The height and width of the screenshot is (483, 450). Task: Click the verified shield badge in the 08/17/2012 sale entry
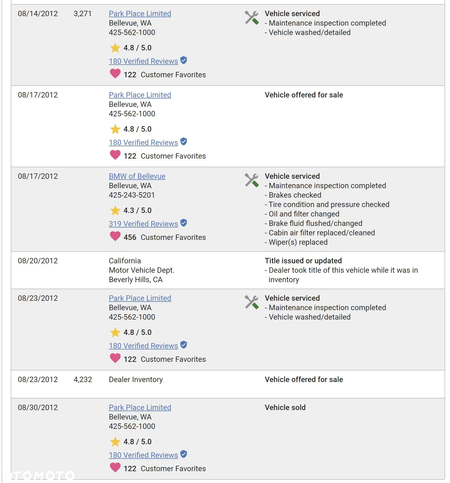click(184, 142)
